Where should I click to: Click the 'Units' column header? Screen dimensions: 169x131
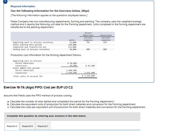pos(72,40)
